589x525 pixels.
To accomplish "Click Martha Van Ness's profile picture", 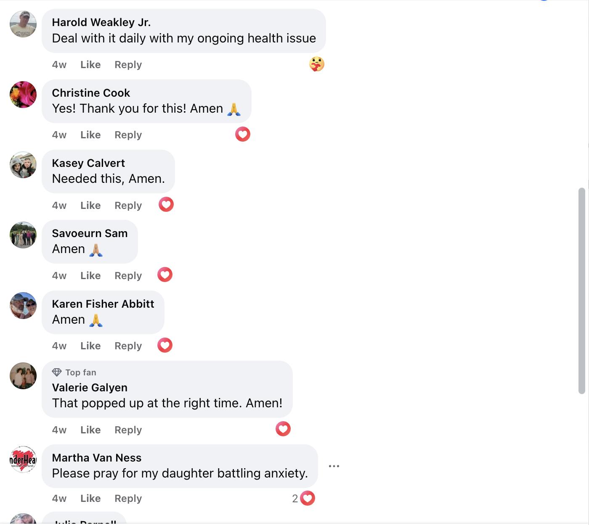I will click(23, 459).
